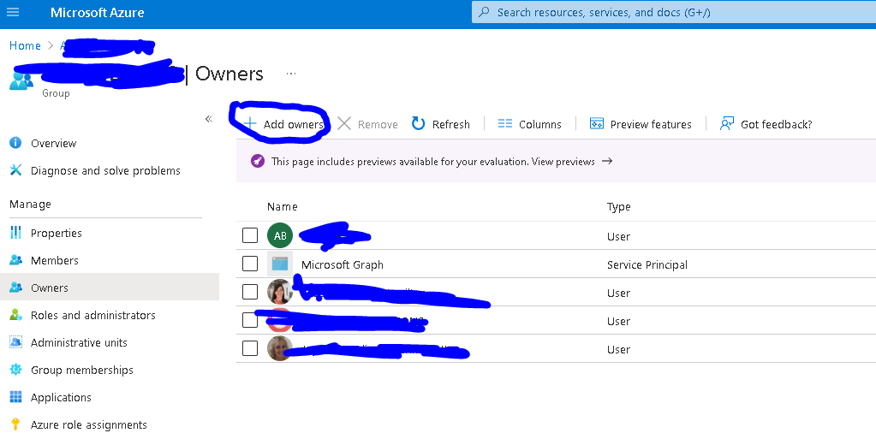Tick the checkbox in the third owner row
Viewport: 876px width, 433px height.
[250, 292]
